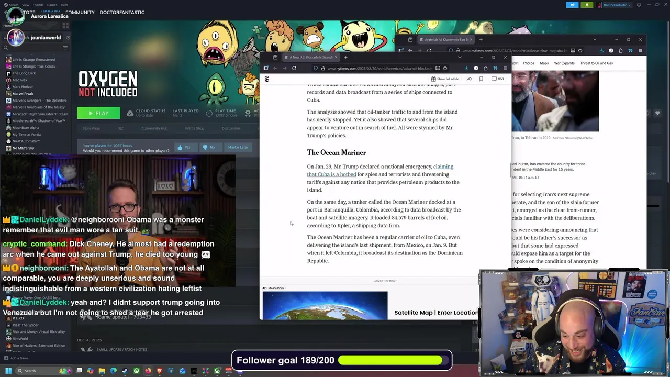The image size is (670, 377).
Task: Open front Firefox window hamburger menu
Action: (x=505, y=68)
